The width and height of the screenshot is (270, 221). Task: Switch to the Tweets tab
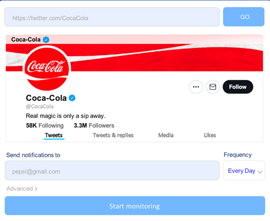pyautogui.click(x=54, y=135)
